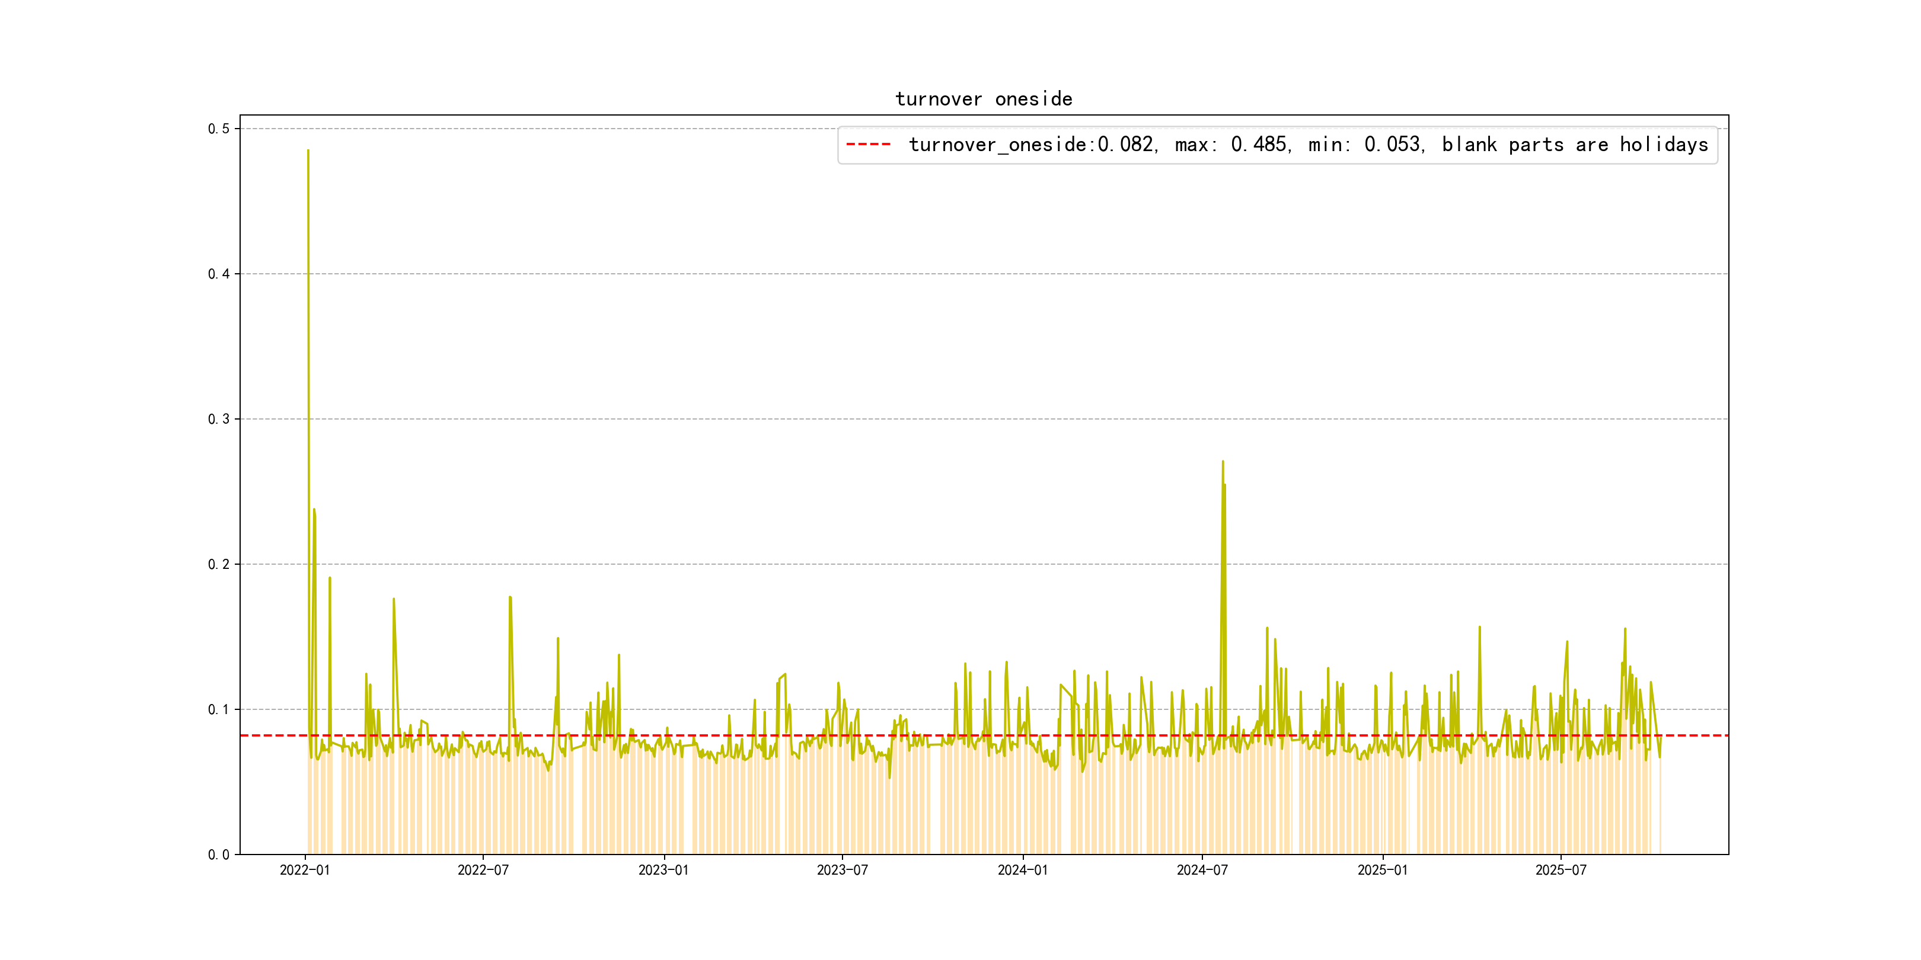
Task: Click the 0.4 y-axis tick label
Action: point(219,274)
